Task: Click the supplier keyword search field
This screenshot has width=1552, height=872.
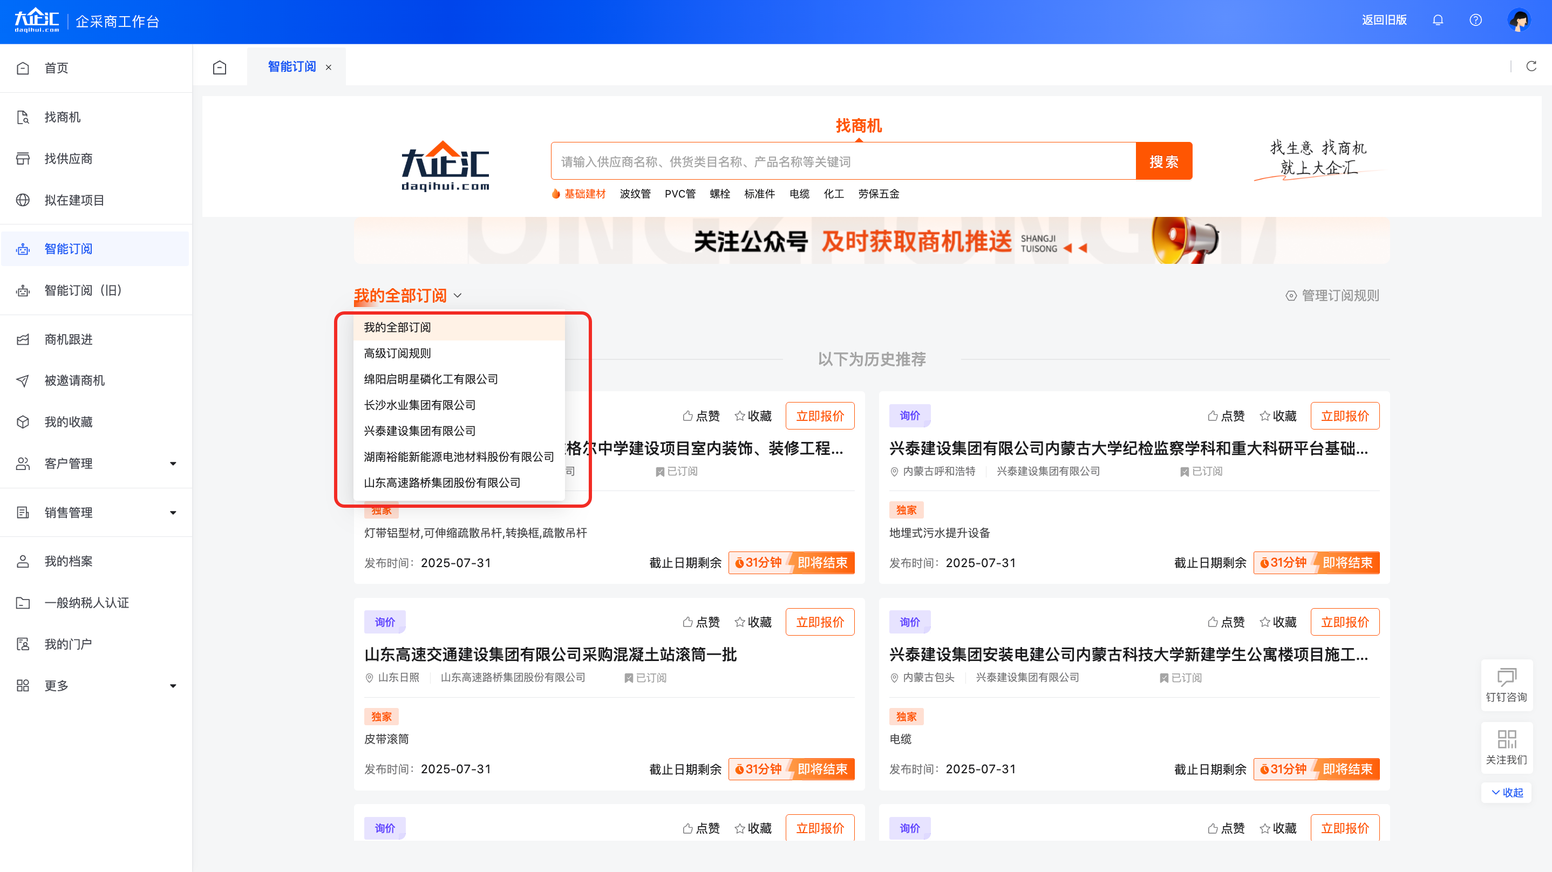Action: click(x=843, y=161)
